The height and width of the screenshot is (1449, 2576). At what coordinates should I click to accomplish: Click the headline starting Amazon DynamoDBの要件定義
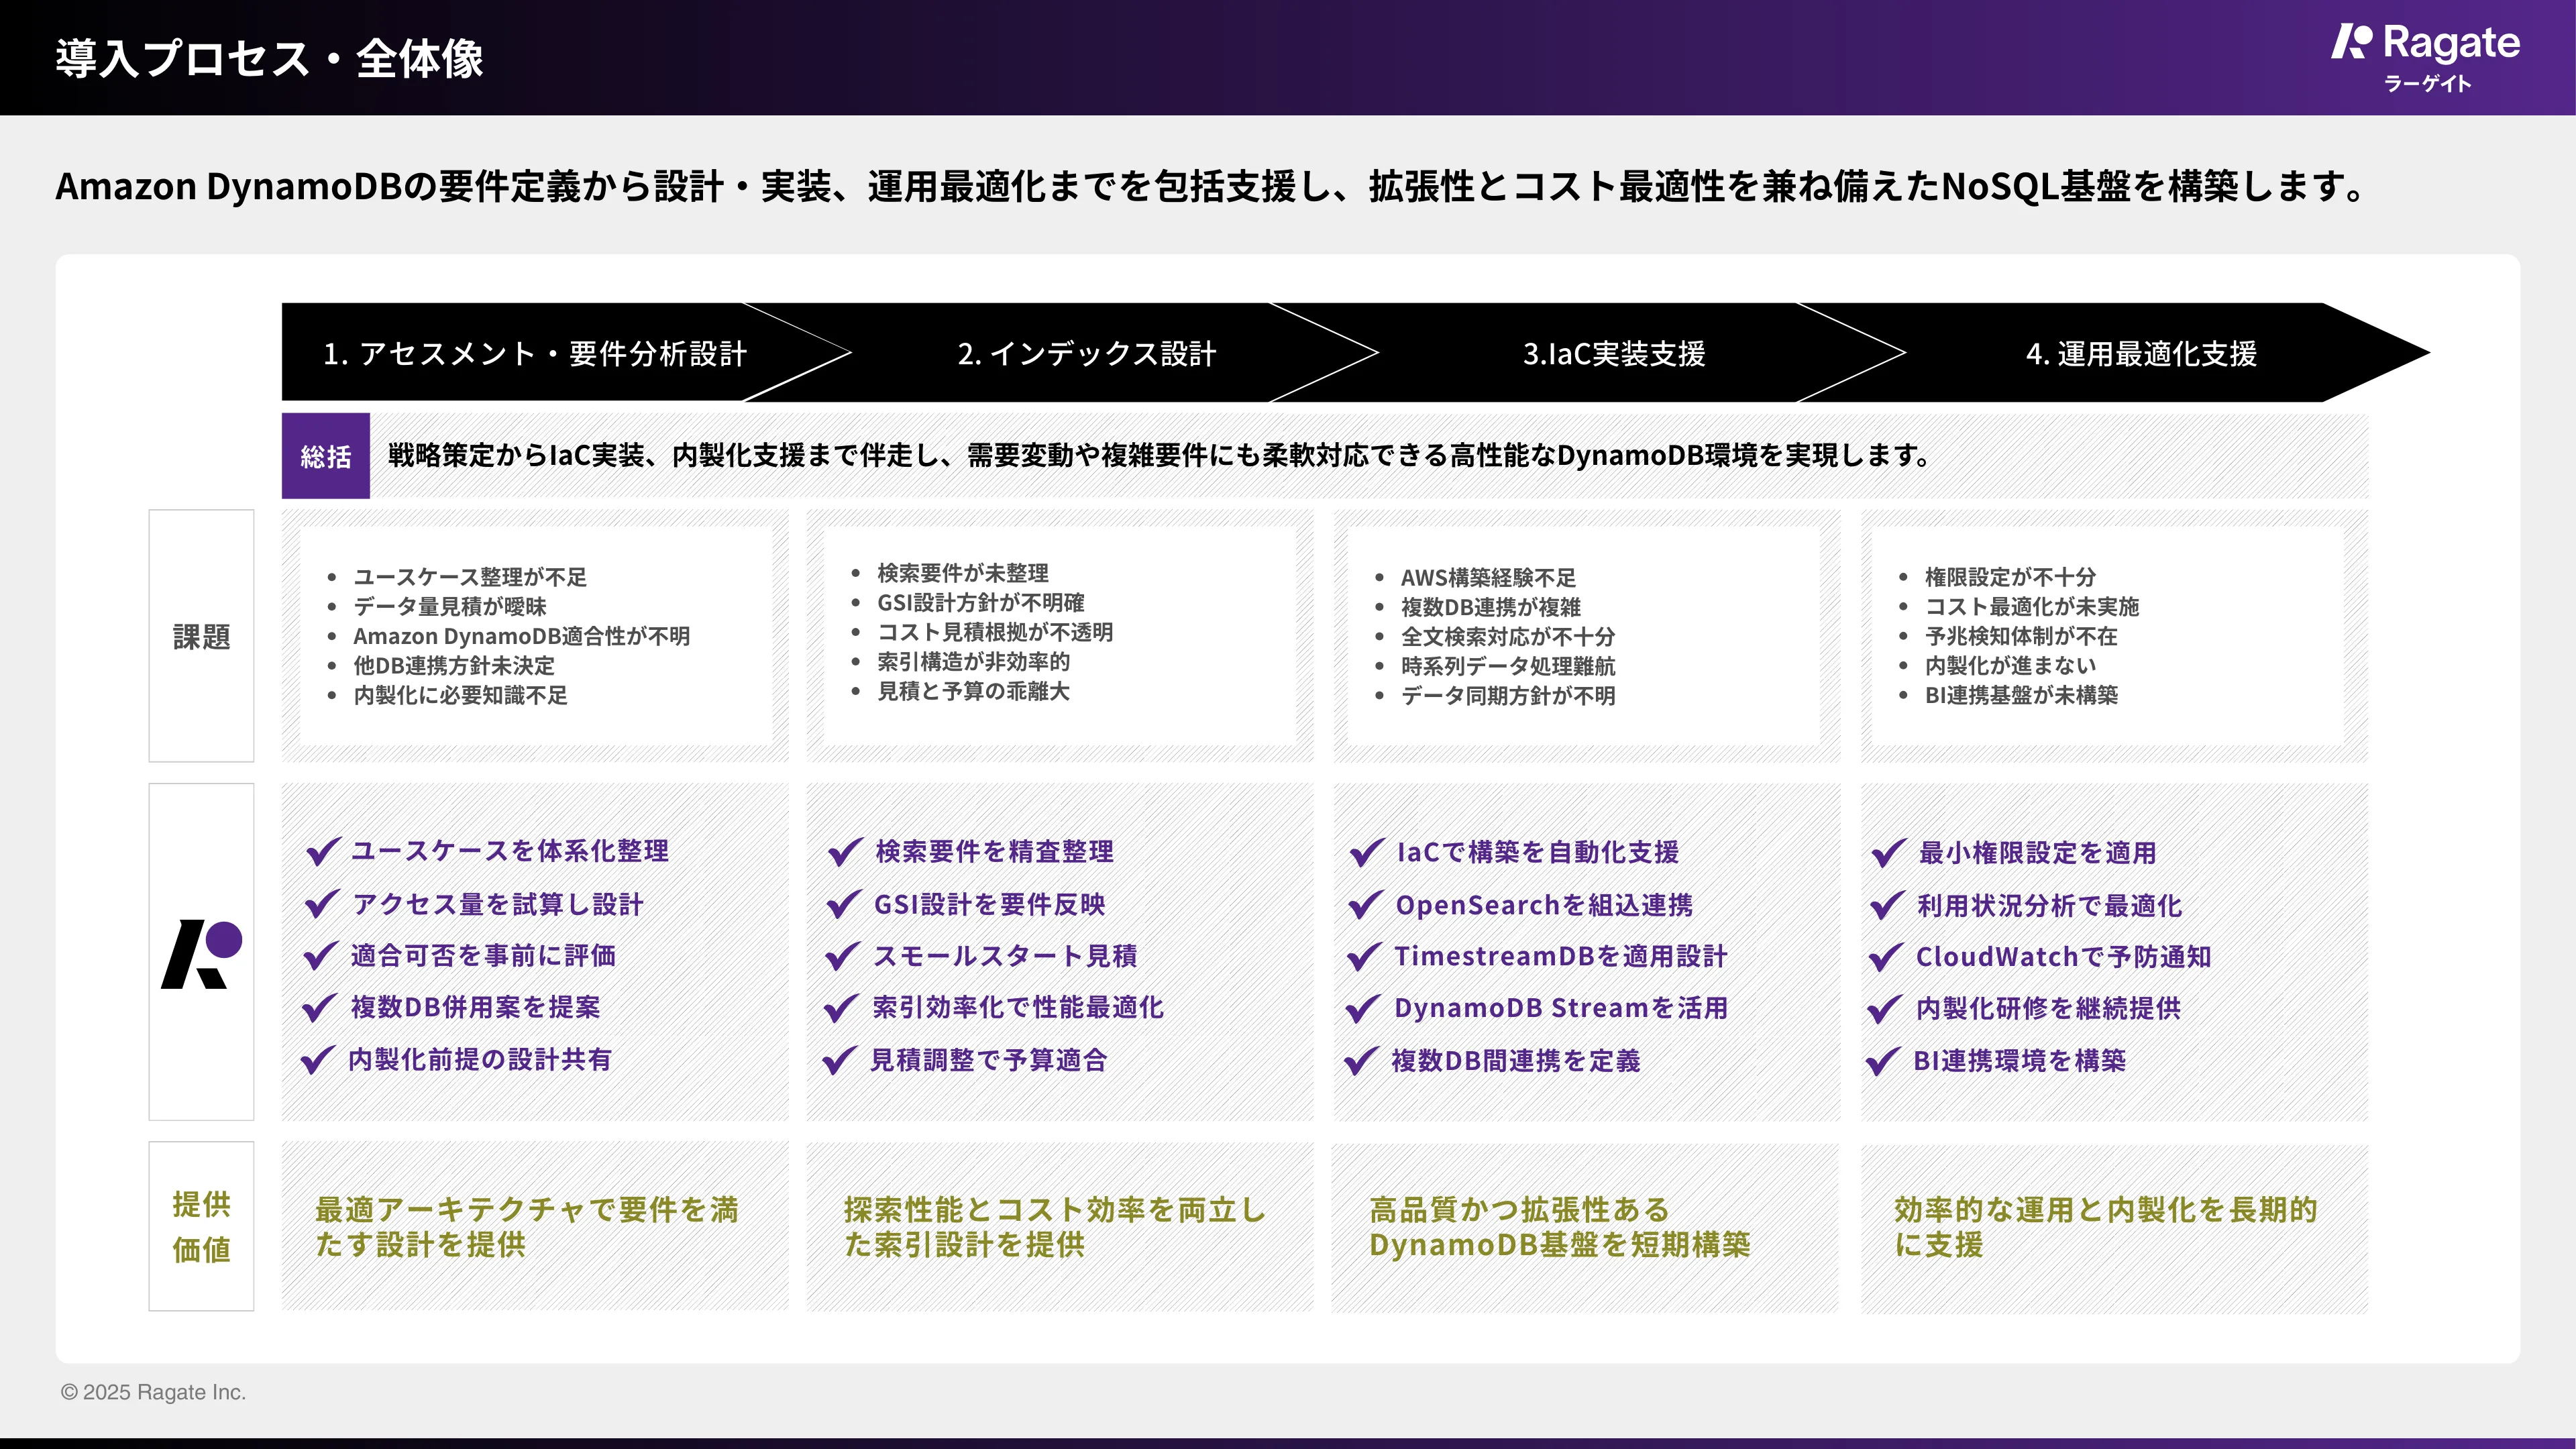click(x=1212, y=186)
